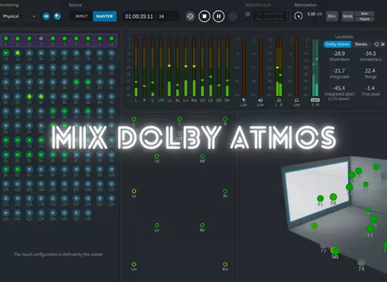Image resolution: width=387 pixels, height=282 pixels.
Task: Click the Ls channel level meter
Action: coord(169,67)
